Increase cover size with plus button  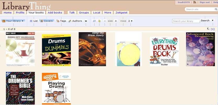(x=116, y=21)
